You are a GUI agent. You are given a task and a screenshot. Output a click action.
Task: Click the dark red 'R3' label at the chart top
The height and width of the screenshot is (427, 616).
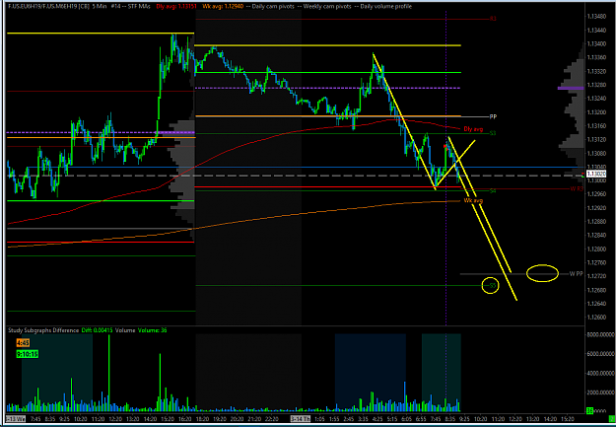click(493, 19)
